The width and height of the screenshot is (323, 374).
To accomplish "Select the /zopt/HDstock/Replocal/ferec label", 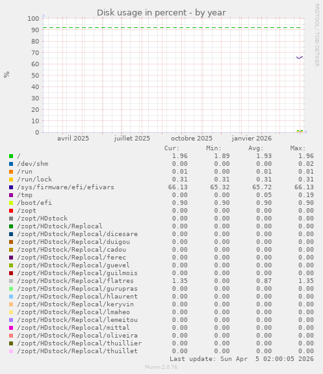I will (x=71, y=258).
